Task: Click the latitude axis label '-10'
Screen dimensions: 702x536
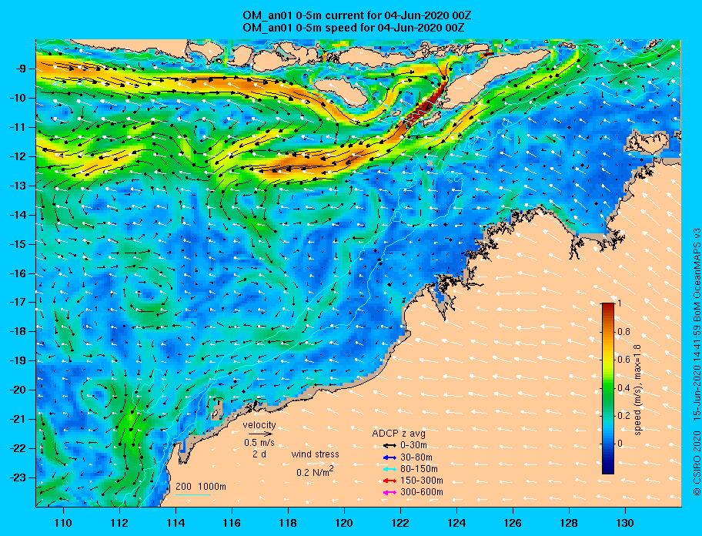Action: pos(18,98)
